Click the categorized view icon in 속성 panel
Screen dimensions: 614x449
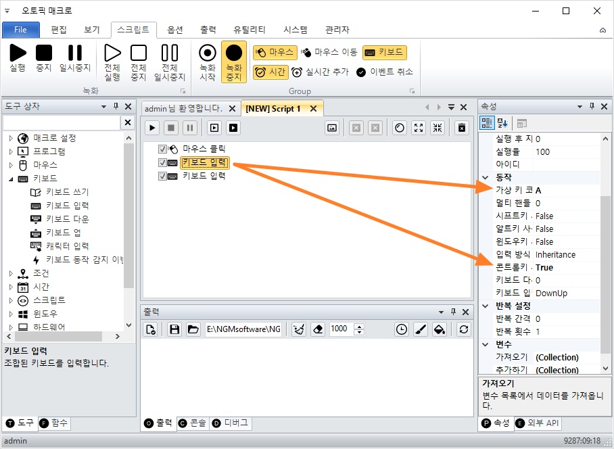point(487,123)
